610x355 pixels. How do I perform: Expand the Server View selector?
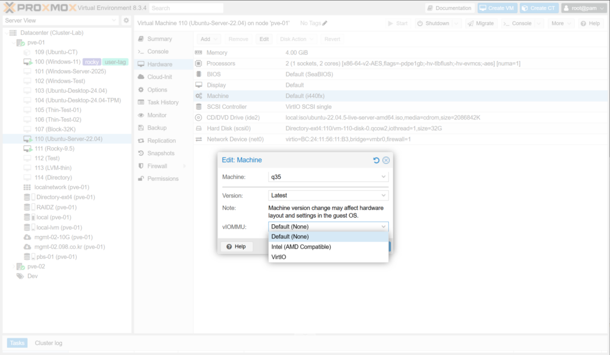(114, 21)
